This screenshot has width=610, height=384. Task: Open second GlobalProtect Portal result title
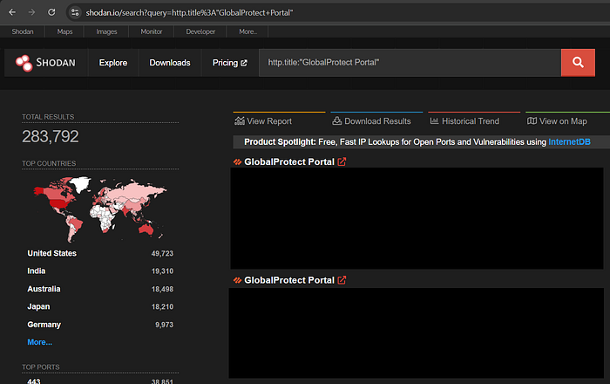pos(289,280)
